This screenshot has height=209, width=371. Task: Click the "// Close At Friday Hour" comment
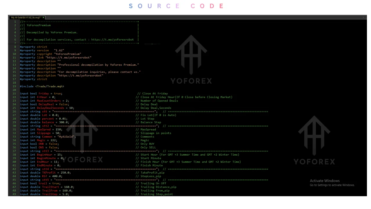click(x=184, y=97)
